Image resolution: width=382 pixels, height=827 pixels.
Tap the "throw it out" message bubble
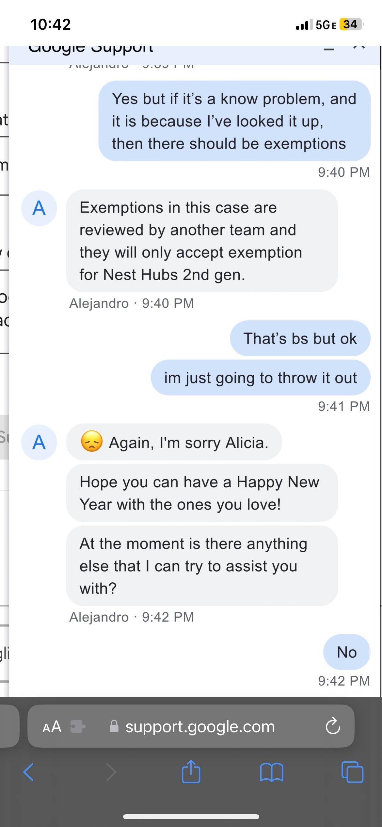[x=260, y=378]
